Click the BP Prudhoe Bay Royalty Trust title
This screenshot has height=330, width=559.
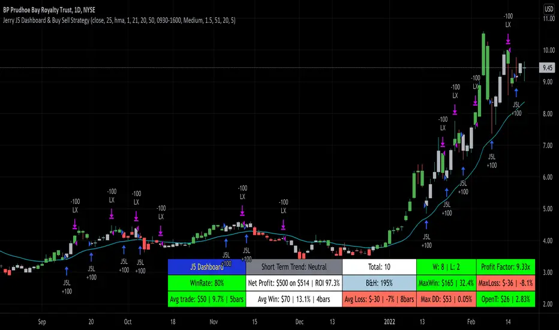49,10
